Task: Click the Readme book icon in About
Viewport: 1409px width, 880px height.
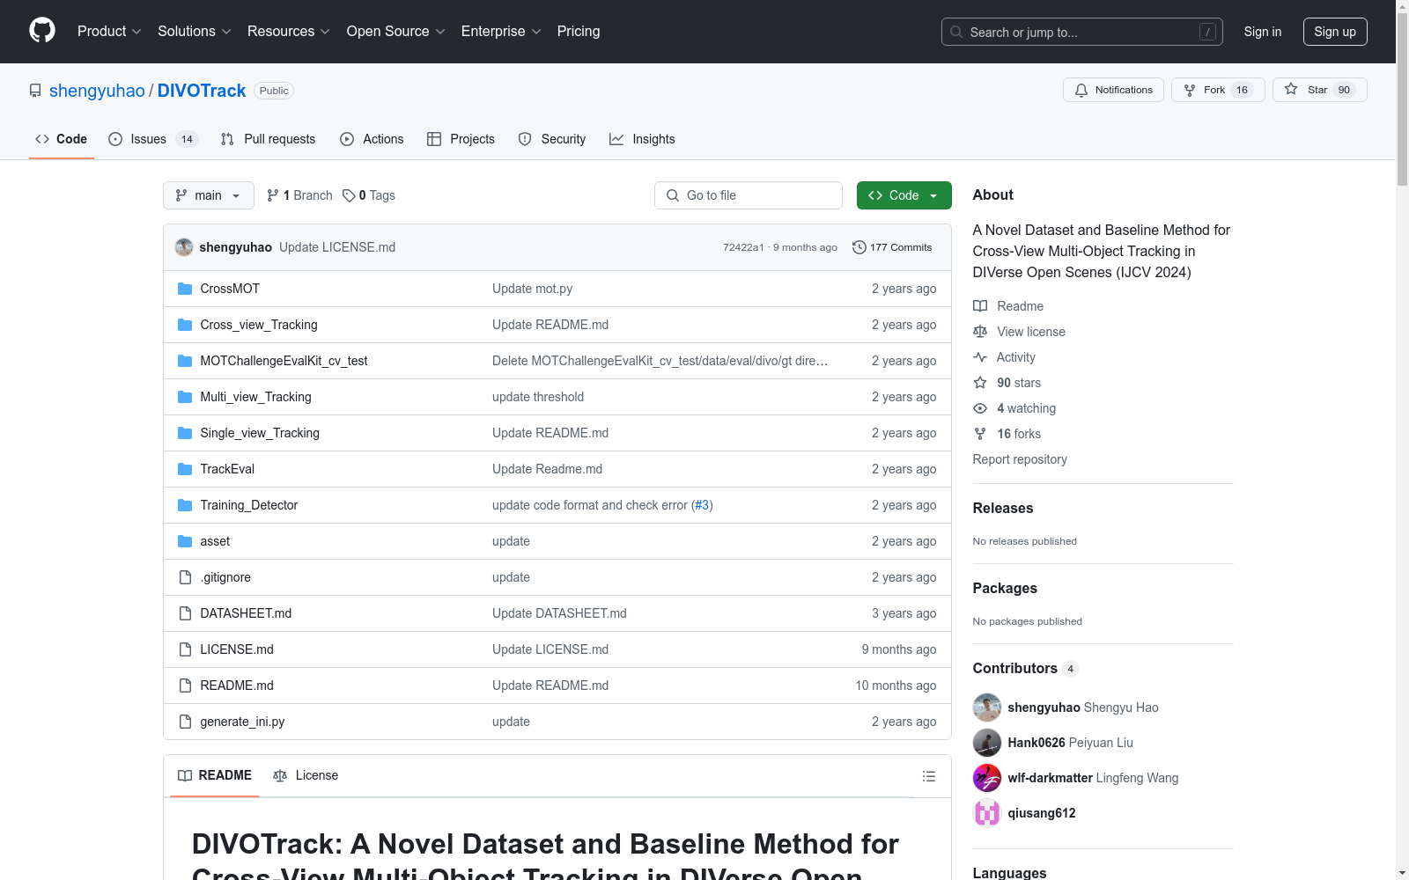Action: [x=980, y=306]
